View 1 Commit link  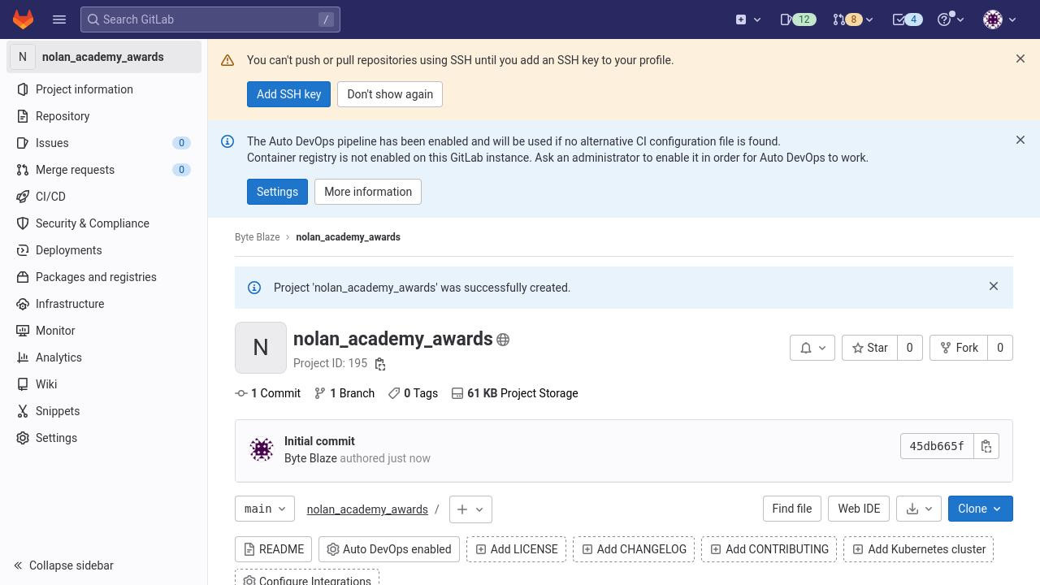268,393
